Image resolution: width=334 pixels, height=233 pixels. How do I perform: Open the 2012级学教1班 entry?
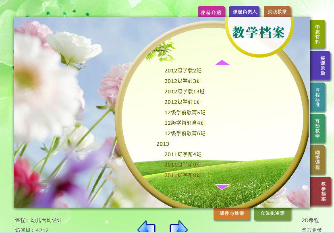point(183,102)
